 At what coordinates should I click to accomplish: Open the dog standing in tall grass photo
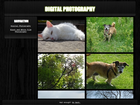(110, 35)
